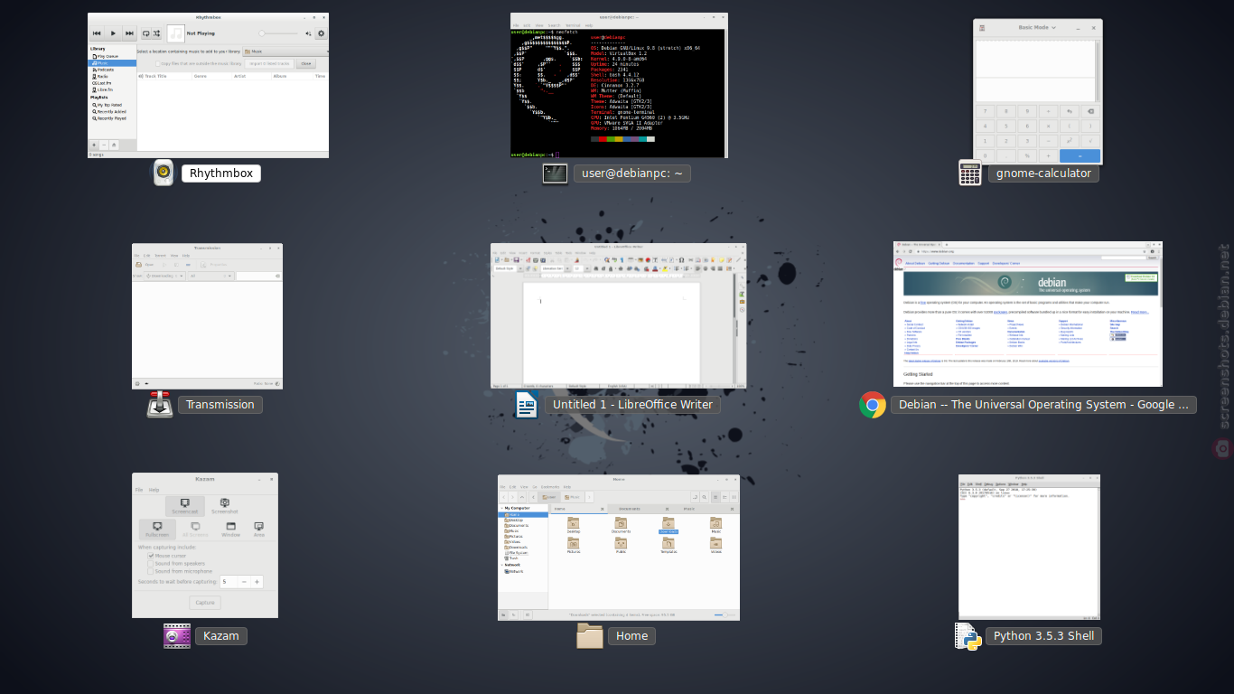Adjust the zoom slider in the Home window status bar
1234x694 pixels.
click(725, 614)
